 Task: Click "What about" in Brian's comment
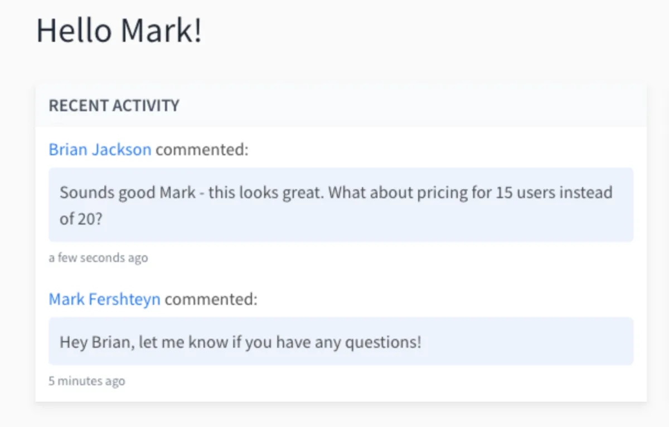click(367, 193)
